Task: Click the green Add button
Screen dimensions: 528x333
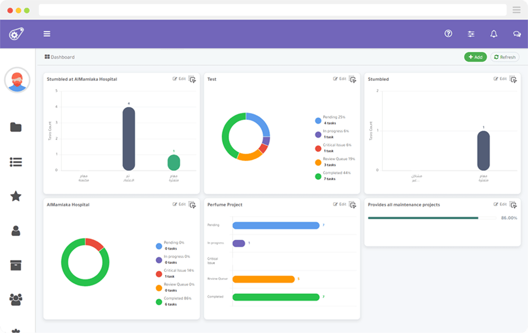Action: pyautogui.click(x=475, y=57)
